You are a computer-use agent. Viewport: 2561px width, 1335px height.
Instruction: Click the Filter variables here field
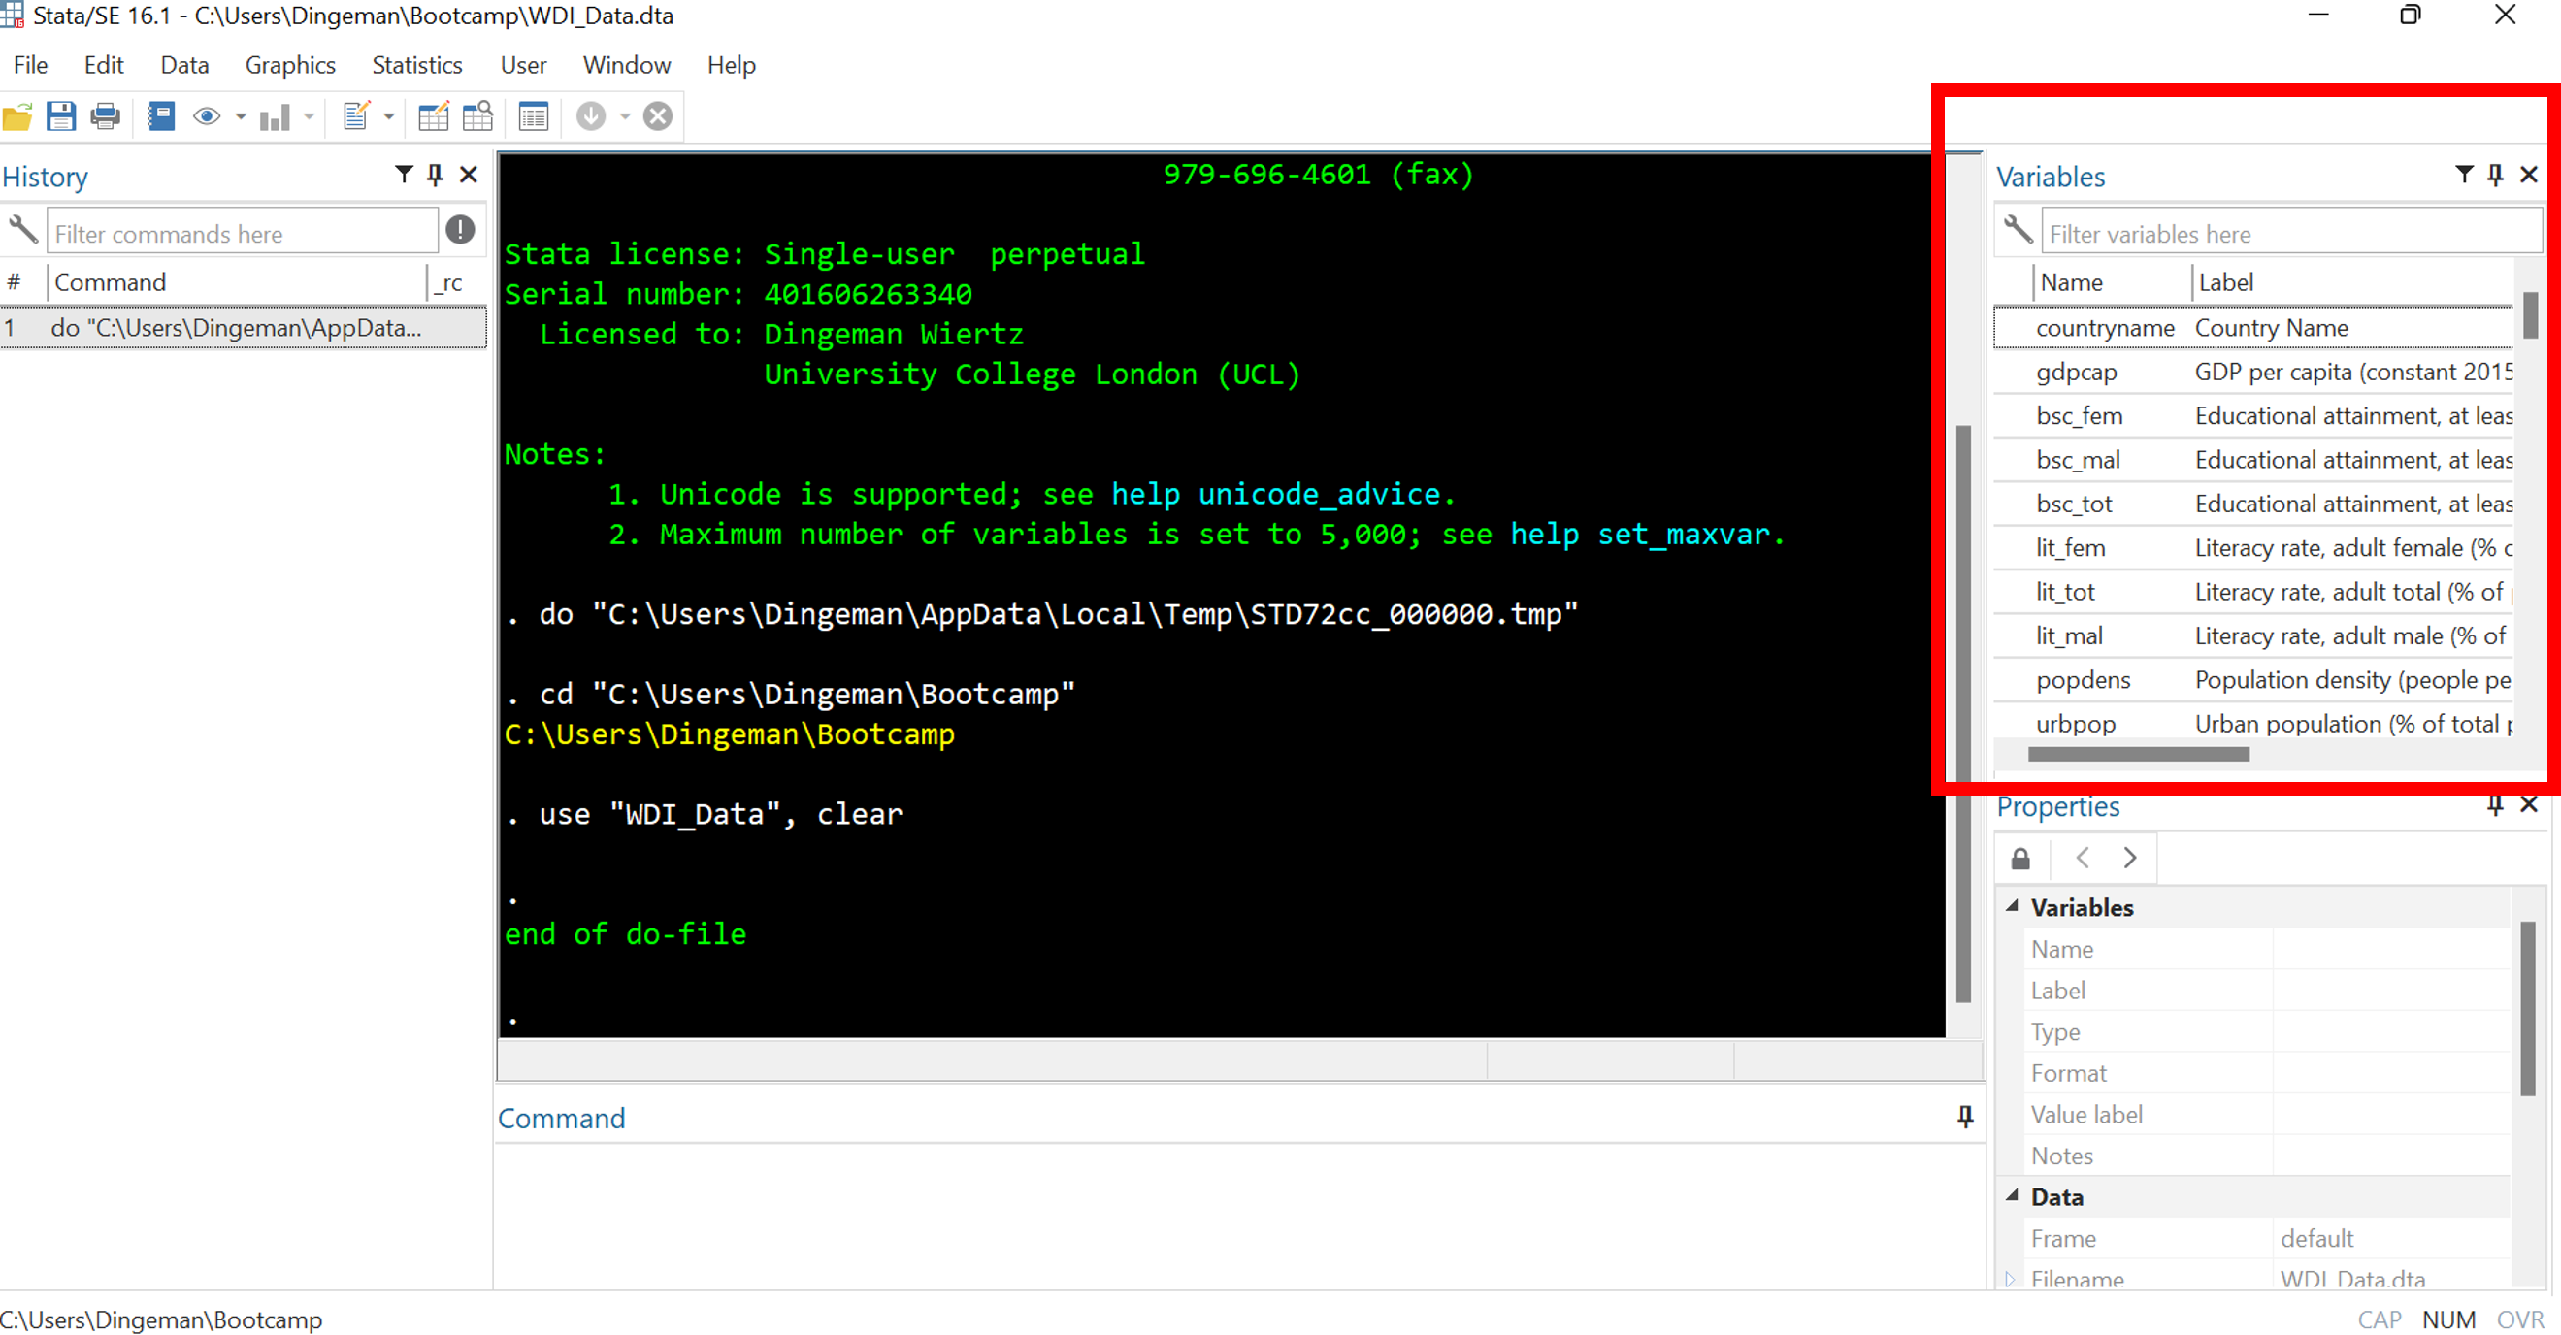tap(2286, 234)
